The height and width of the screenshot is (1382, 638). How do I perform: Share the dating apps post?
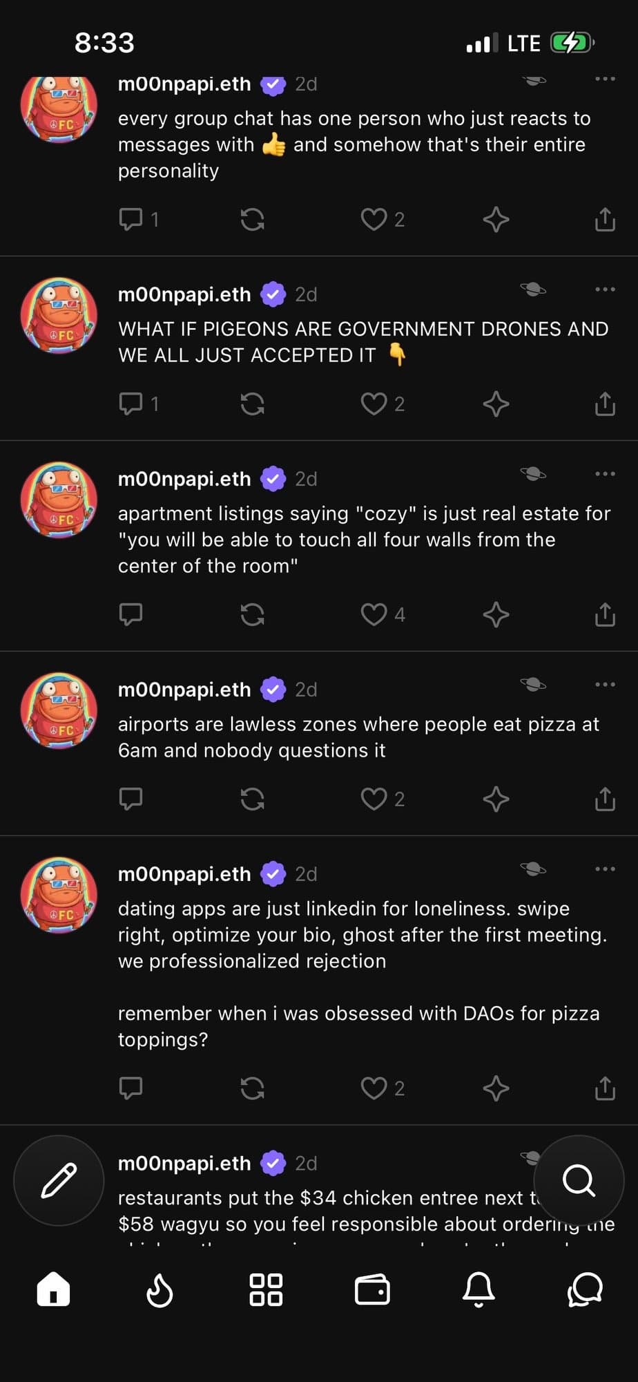coord(605,1088)
